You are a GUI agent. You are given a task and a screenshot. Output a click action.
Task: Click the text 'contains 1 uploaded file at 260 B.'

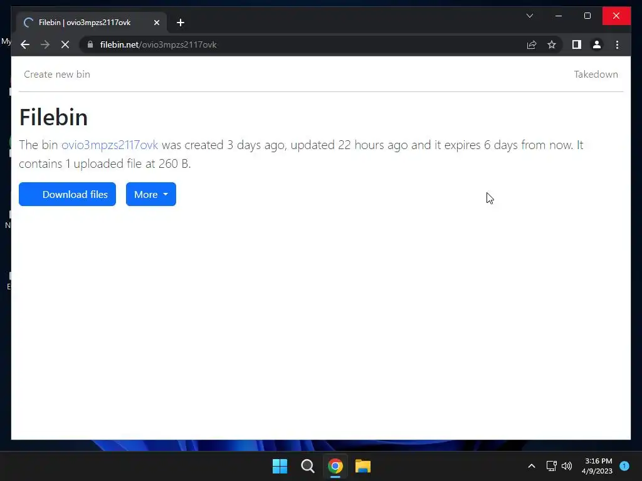pyautogui.click(x=105, y=163)
